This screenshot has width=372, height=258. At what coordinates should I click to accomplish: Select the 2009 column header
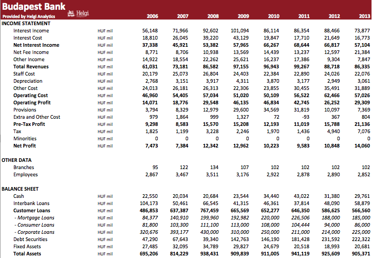click(x=243, y=16)
